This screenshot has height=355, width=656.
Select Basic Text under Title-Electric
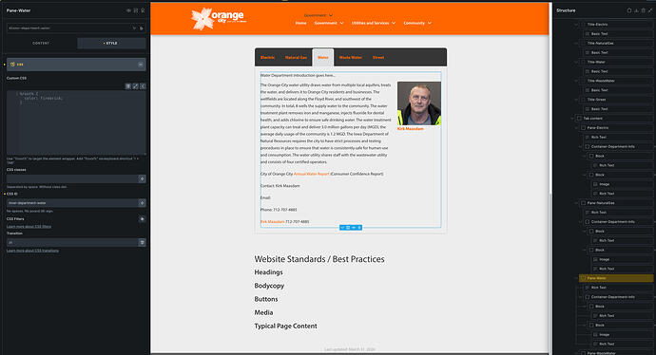pyautogui.click(x=618, y=34)
